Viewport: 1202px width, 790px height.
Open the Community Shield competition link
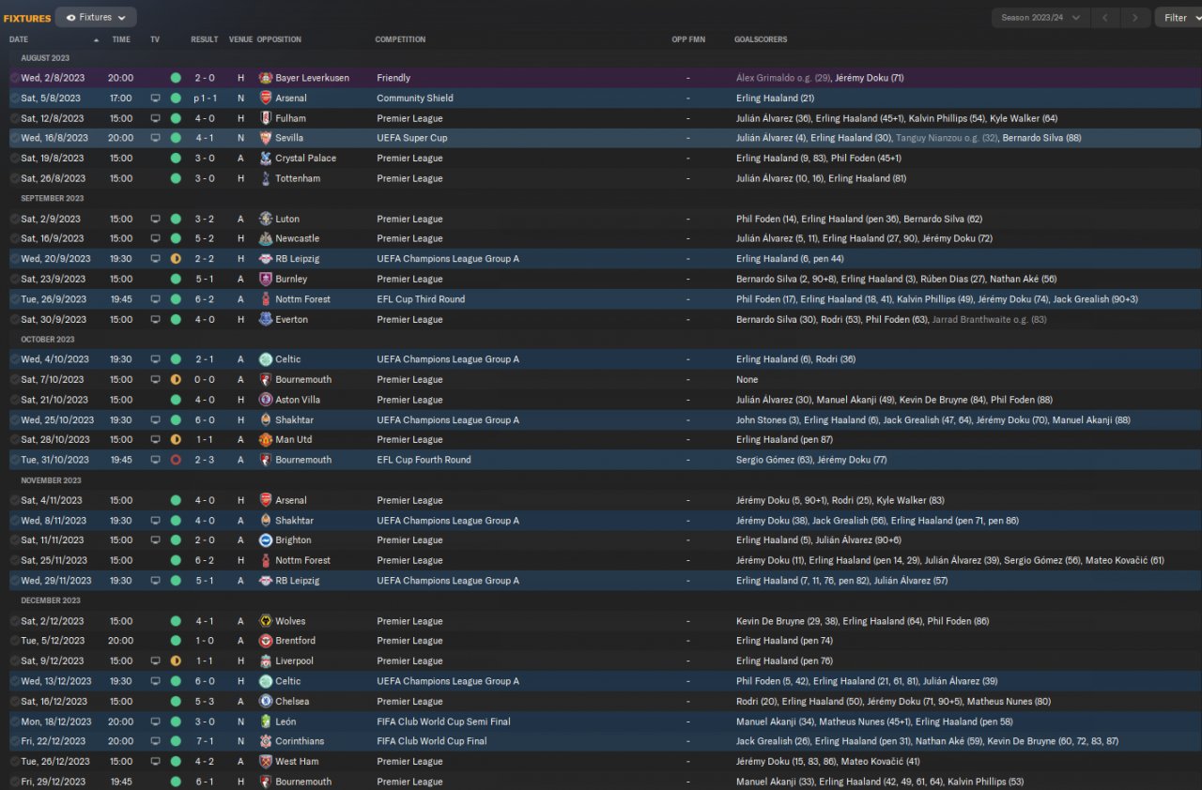pos(415,98)
